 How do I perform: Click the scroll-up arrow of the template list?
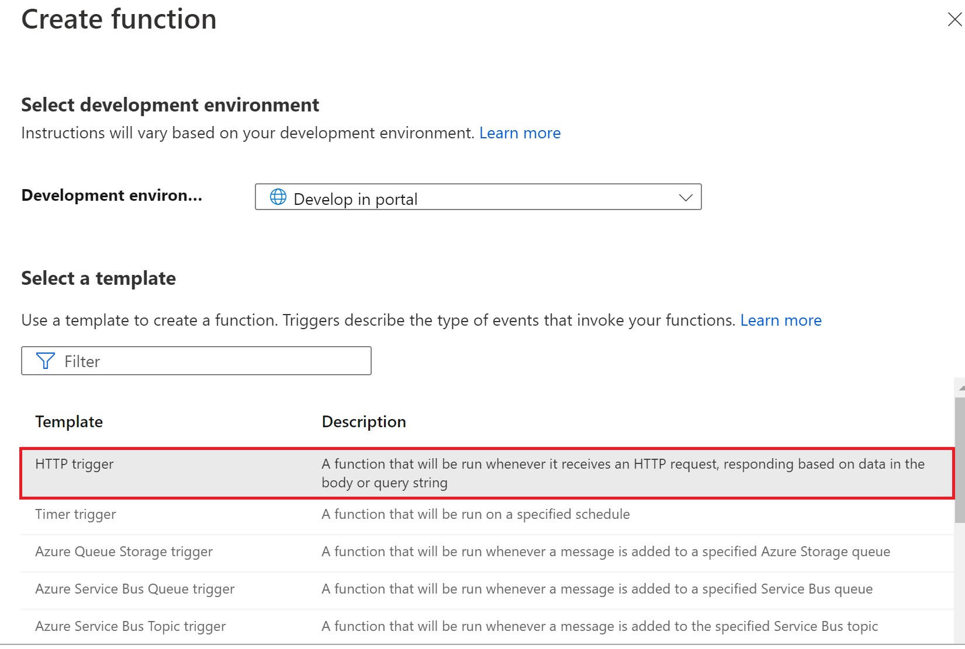point(960,388)
